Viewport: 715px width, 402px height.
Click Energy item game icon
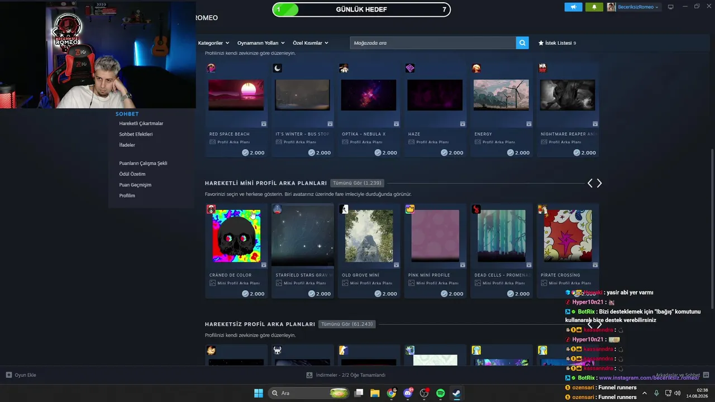click(476, 68)
